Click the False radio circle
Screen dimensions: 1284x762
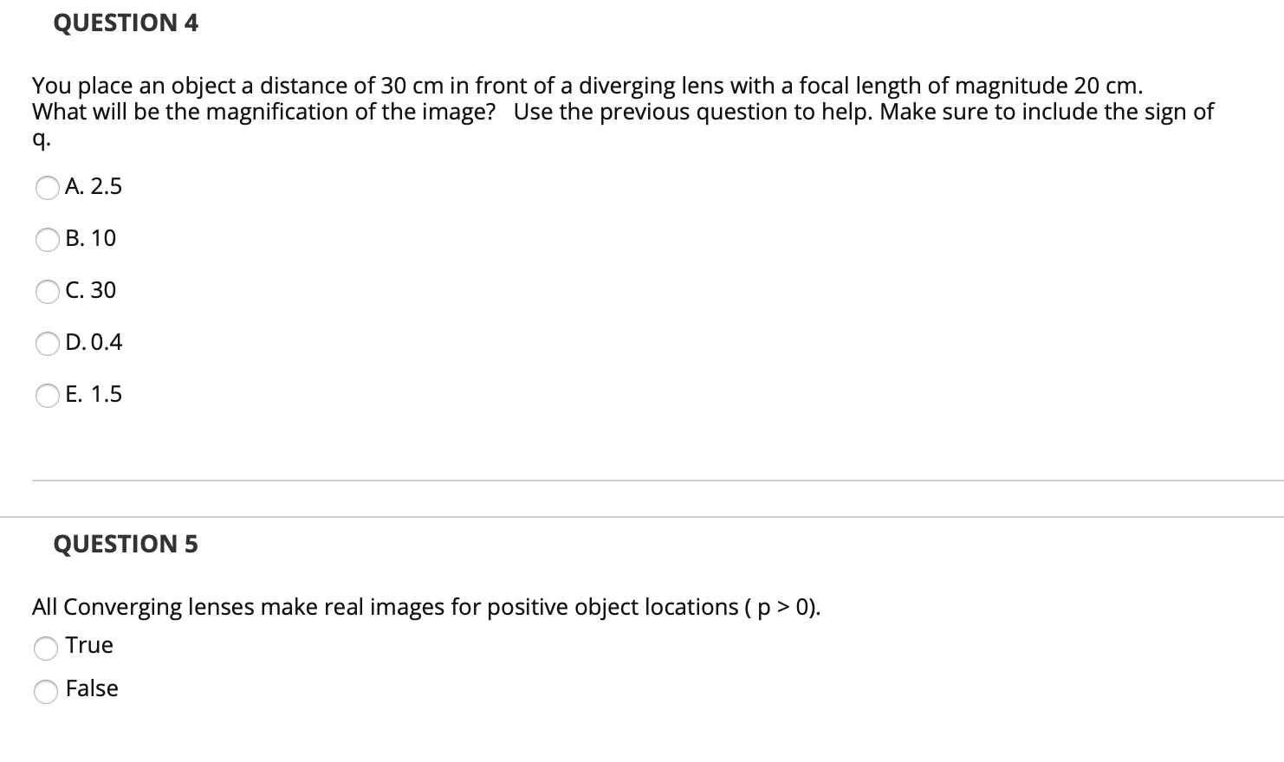click(x=46, y=690)
